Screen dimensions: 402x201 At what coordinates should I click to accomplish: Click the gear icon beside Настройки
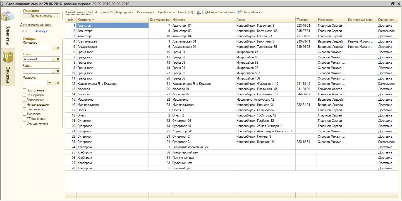(x=240, y=13)
